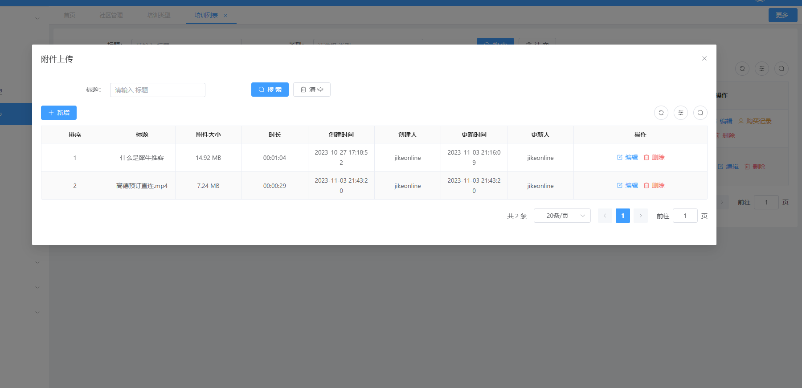Open the 20条/页 page size dropdown

pyautogui.click(x=562, y=216)
